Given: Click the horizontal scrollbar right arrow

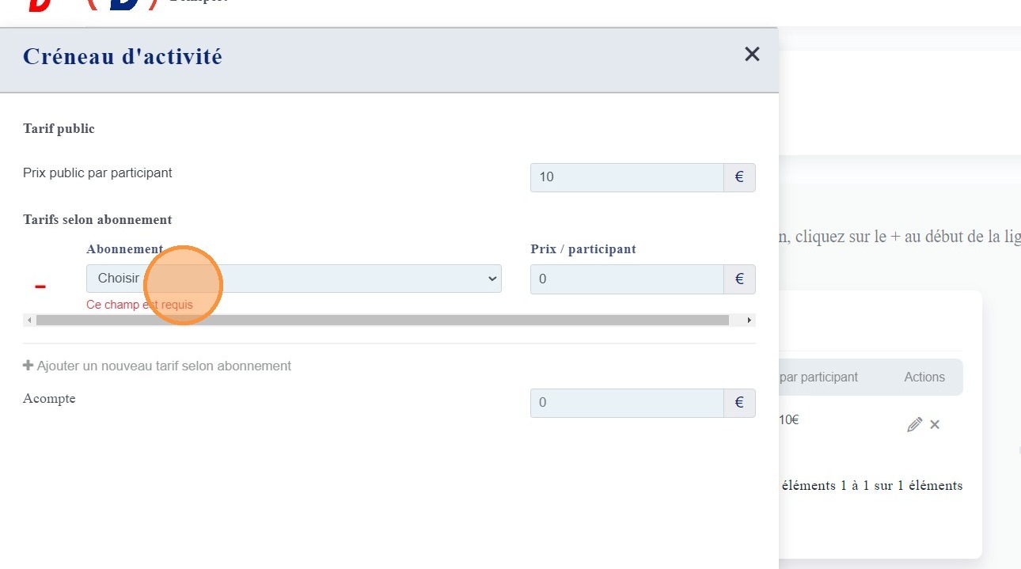Looking at the screenshot, I should pyautogui.click(x=749, y=321).
